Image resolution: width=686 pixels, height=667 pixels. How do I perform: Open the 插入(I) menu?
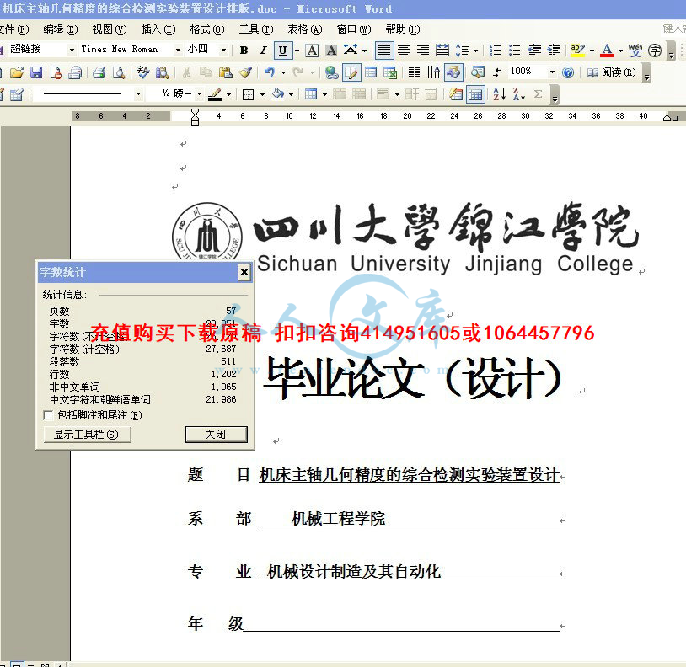point(158,29)
